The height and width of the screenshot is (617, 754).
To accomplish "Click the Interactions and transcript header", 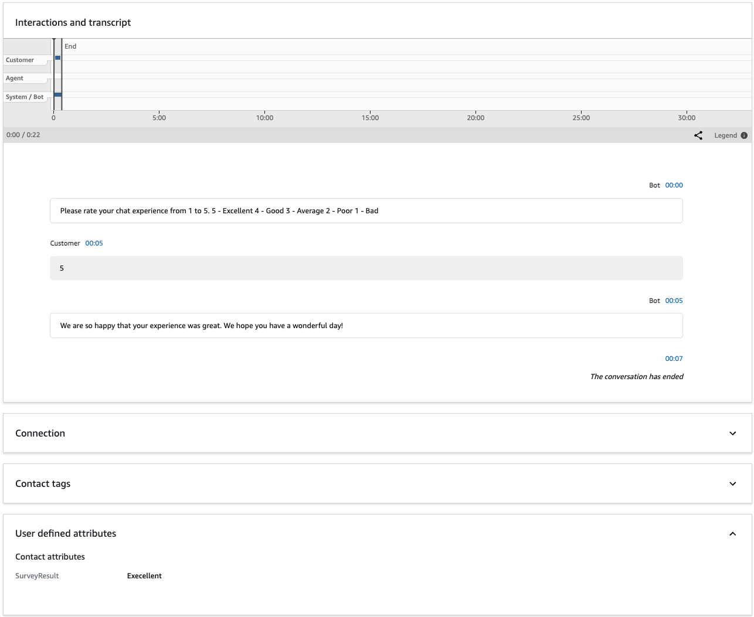I will point(72,22).
